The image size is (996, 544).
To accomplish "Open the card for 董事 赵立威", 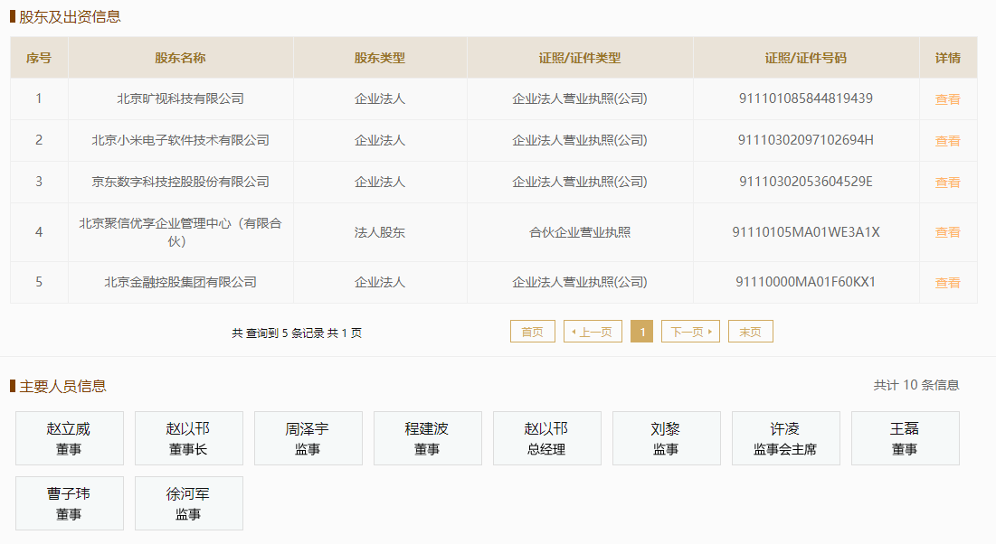I will click(69, 437).
